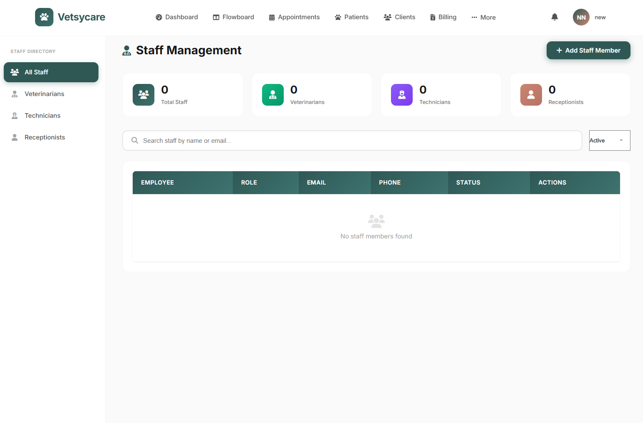Image resolution: width=643 pixels, height=423 pixels.
Task: Select the Total Staff stat card icon
Action: pos(143,95)
